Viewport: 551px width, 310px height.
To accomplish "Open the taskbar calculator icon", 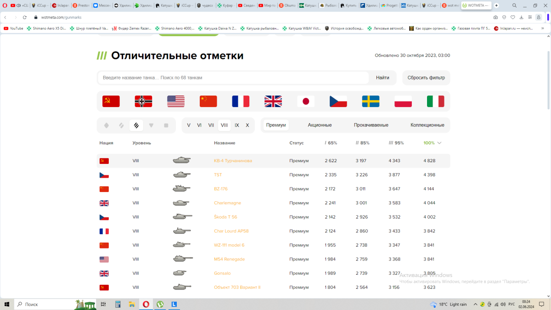I will click(x=118, y=304).
